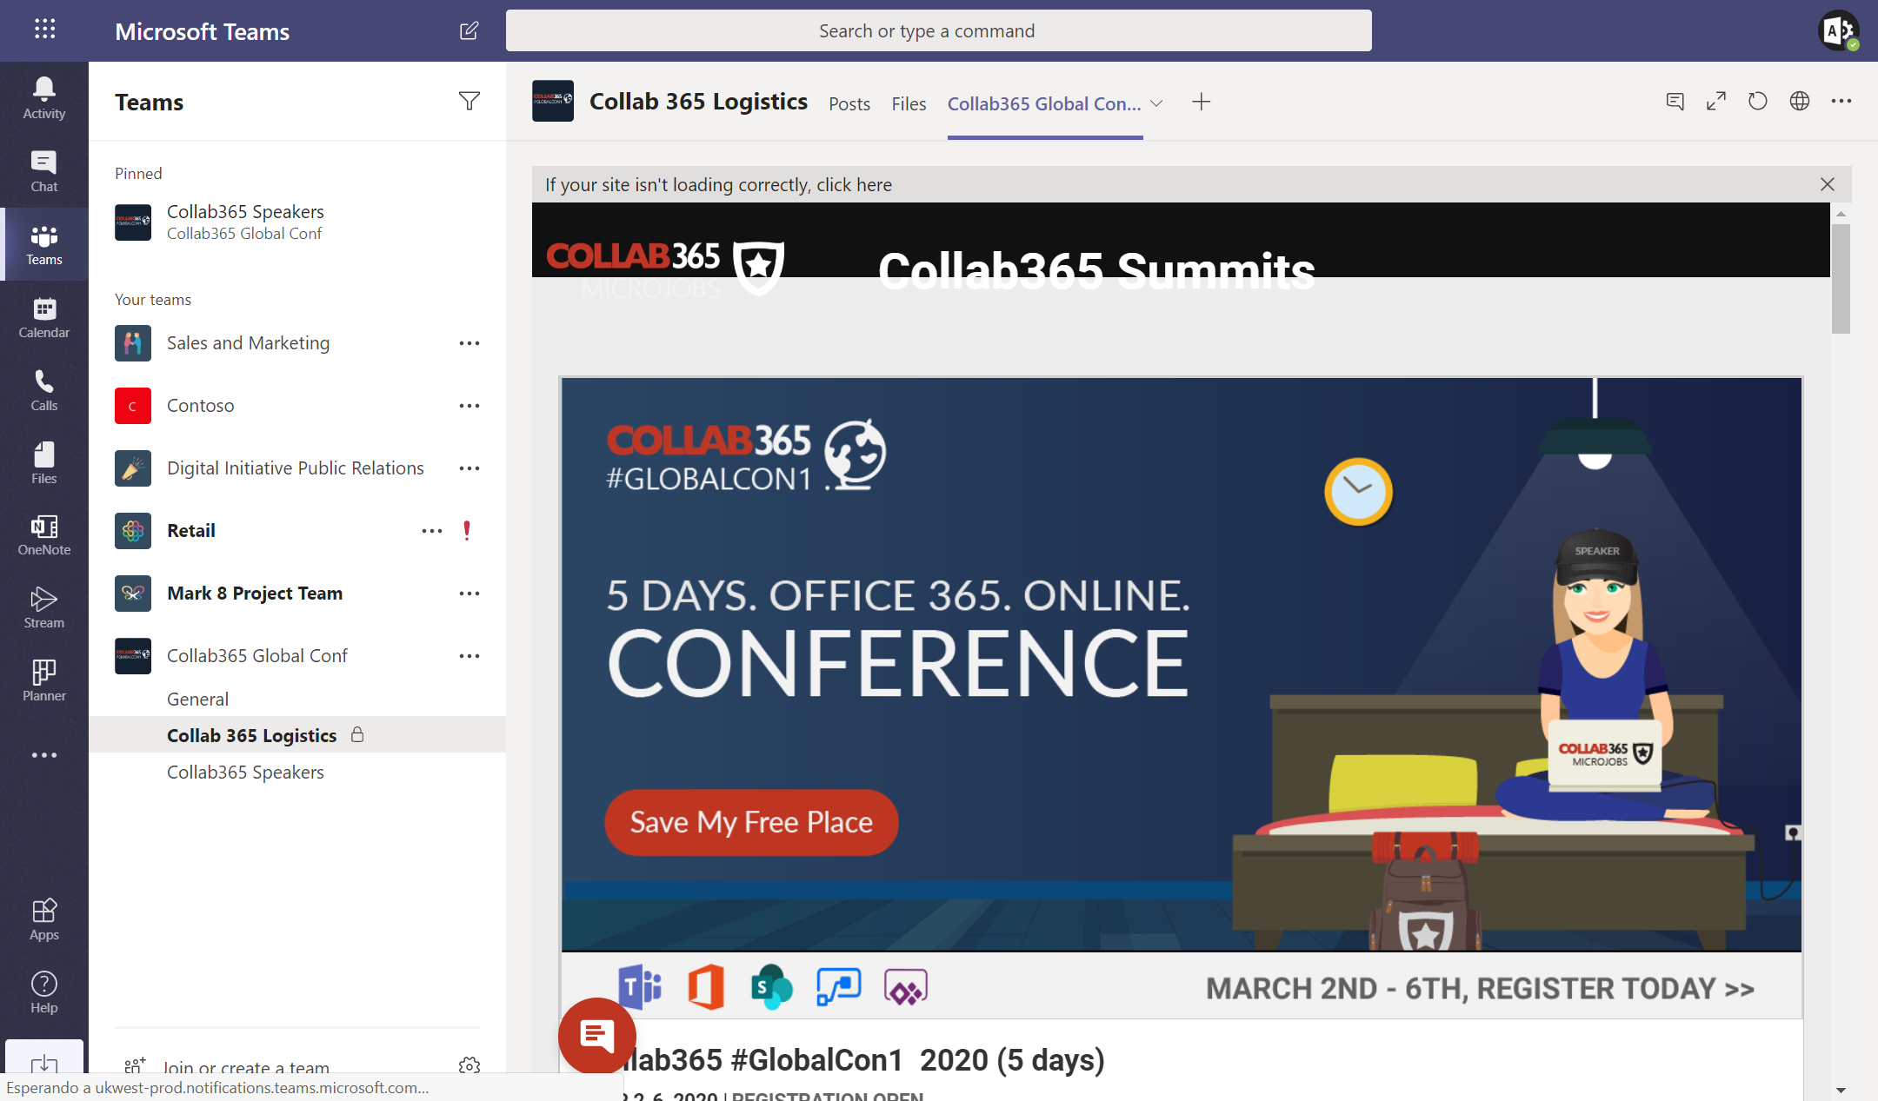Open Contoso team more options
The height and width of the screenshot is (1101, 1878).
(469, 406)
